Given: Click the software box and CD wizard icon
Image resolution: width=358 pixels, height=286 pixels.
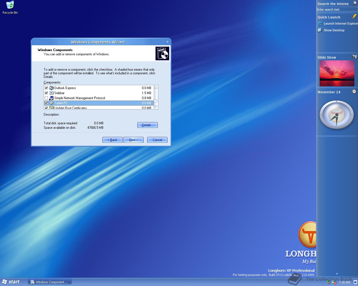Looking at the screenshot, I should [162, 54].
